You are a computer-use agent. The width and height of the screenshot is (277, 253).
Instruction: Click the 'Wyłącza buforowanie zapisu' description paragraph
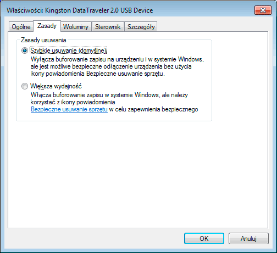pos(117,66)
